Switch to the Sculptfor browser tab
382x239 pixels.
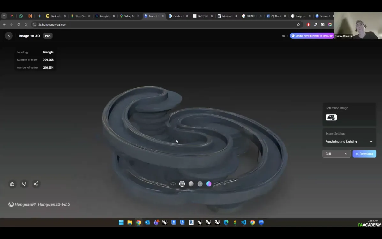coord(299,16)
